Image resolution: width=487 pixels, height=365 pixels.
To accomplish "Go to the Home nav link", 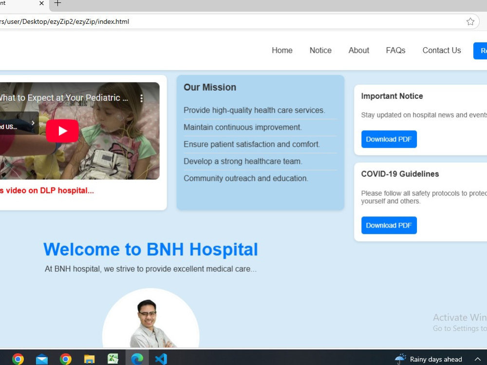I will [282, 50].
